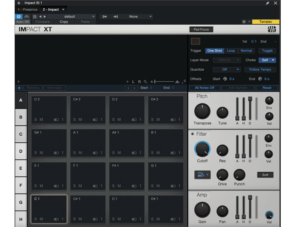Click the output link icon on pad C 1
Screen dimensions: 295x227
tap(56, 219)
